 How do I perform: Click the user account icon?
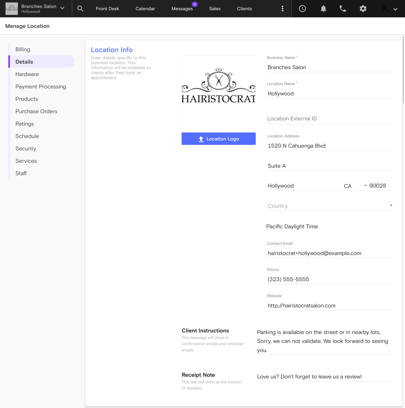384,8
